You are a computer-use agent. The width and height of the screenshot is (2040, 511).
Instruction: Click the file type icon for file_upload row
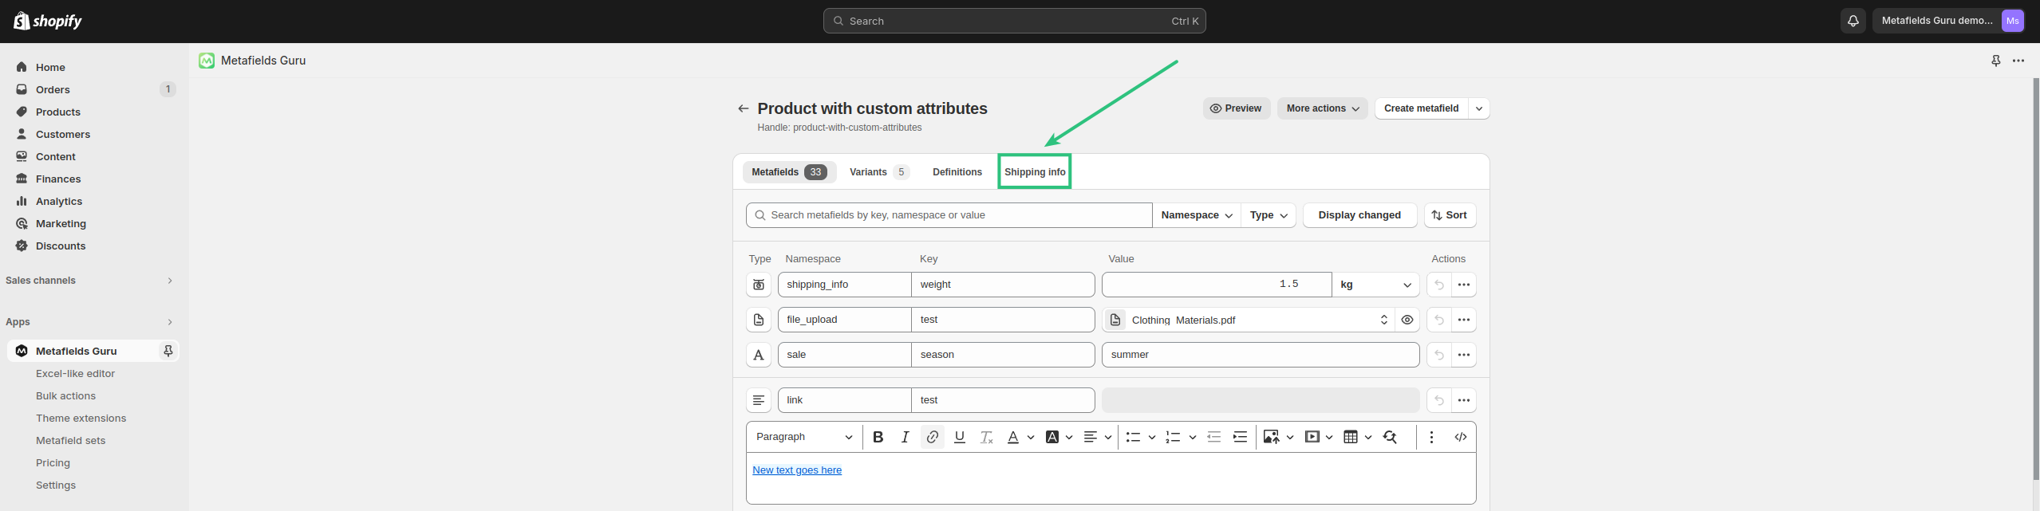759,320
